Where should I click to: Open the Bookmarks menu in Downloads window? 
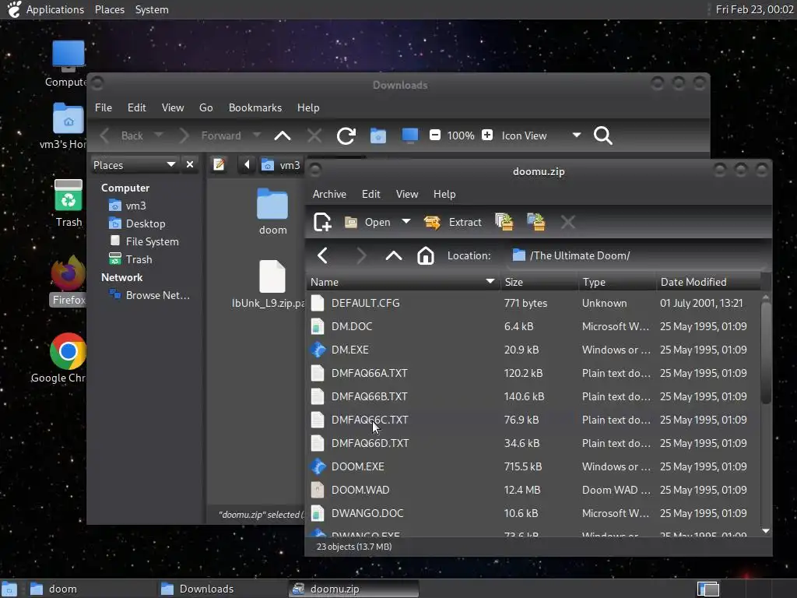(x=255, y=107)
